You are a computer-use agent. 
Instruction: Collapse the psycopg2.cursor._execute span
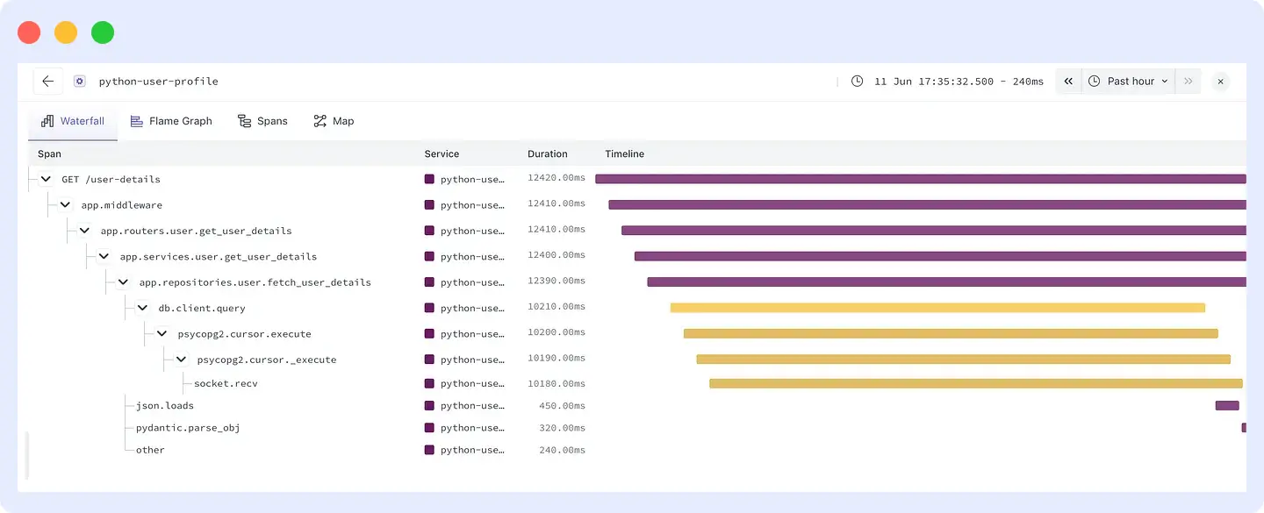click(181, 360)
